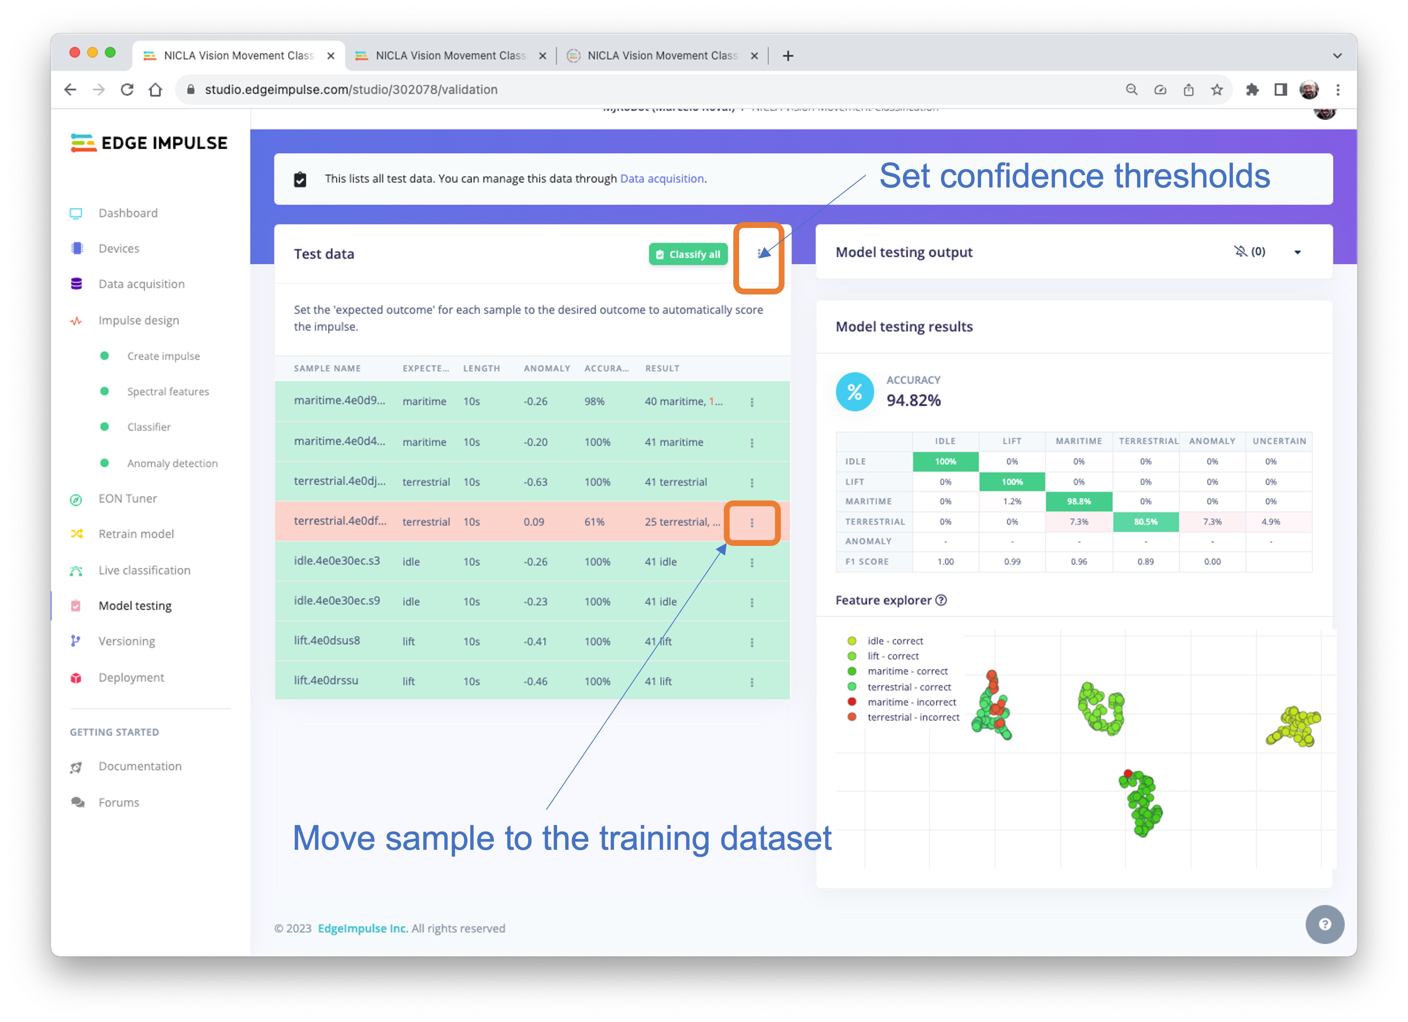Expand Model testing output dropdown arrow
This screenshot has width=1408, height=1022.
[1297, 252]
